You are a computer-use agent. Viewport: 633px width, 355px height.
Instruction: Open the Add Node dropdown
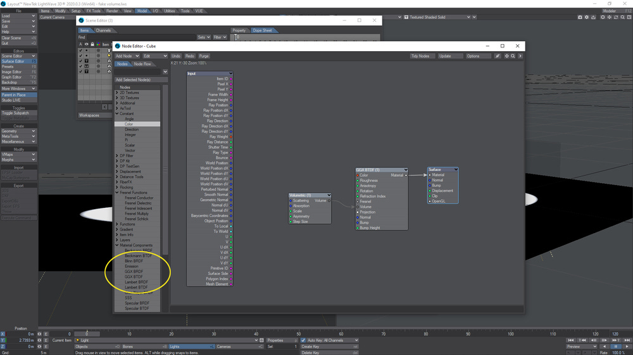(127, 56)
